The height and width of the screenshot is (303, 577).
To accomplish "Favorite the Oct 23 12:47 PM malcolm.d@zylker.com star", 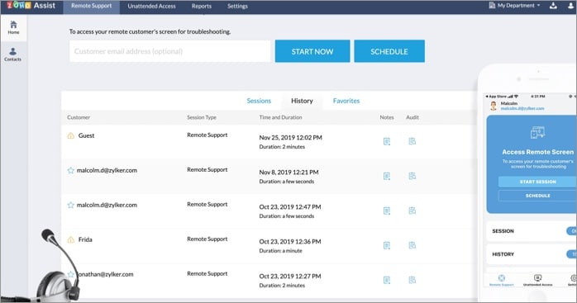I will pyautogui.click(x=70, y=205).
